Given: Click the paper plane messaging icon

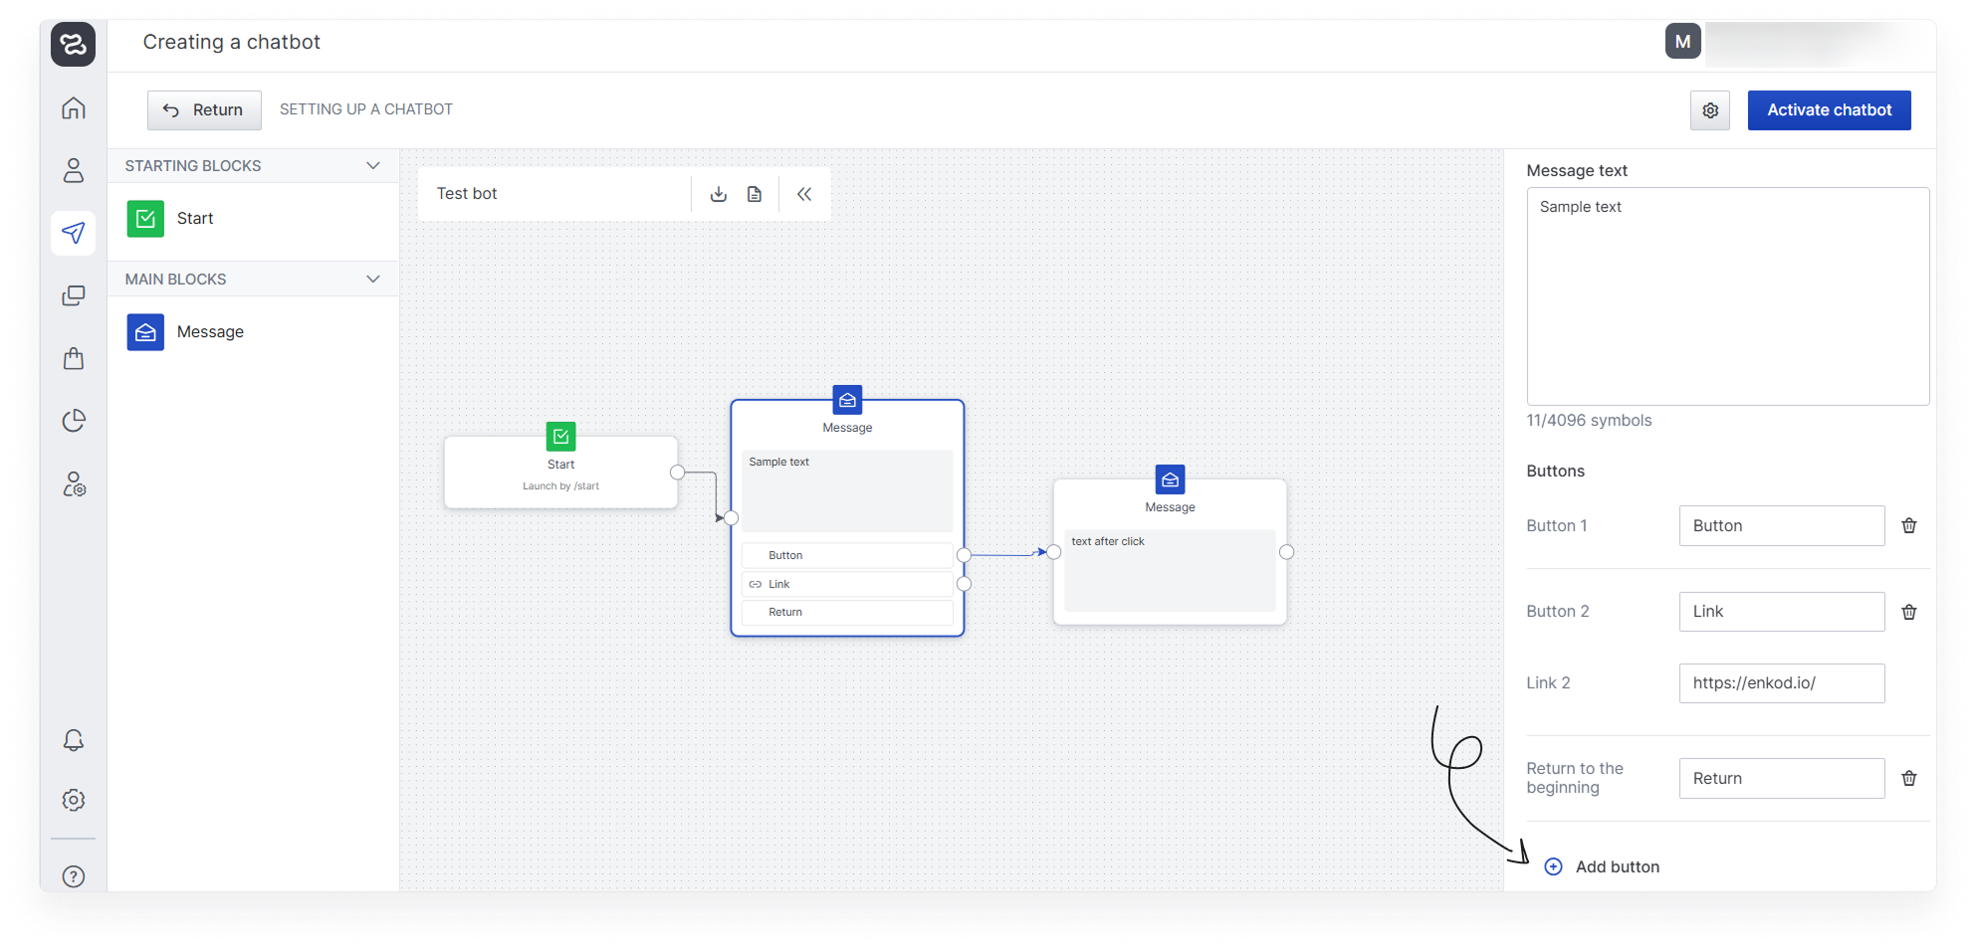Looking at the screenshot, I should coord(74,233).
